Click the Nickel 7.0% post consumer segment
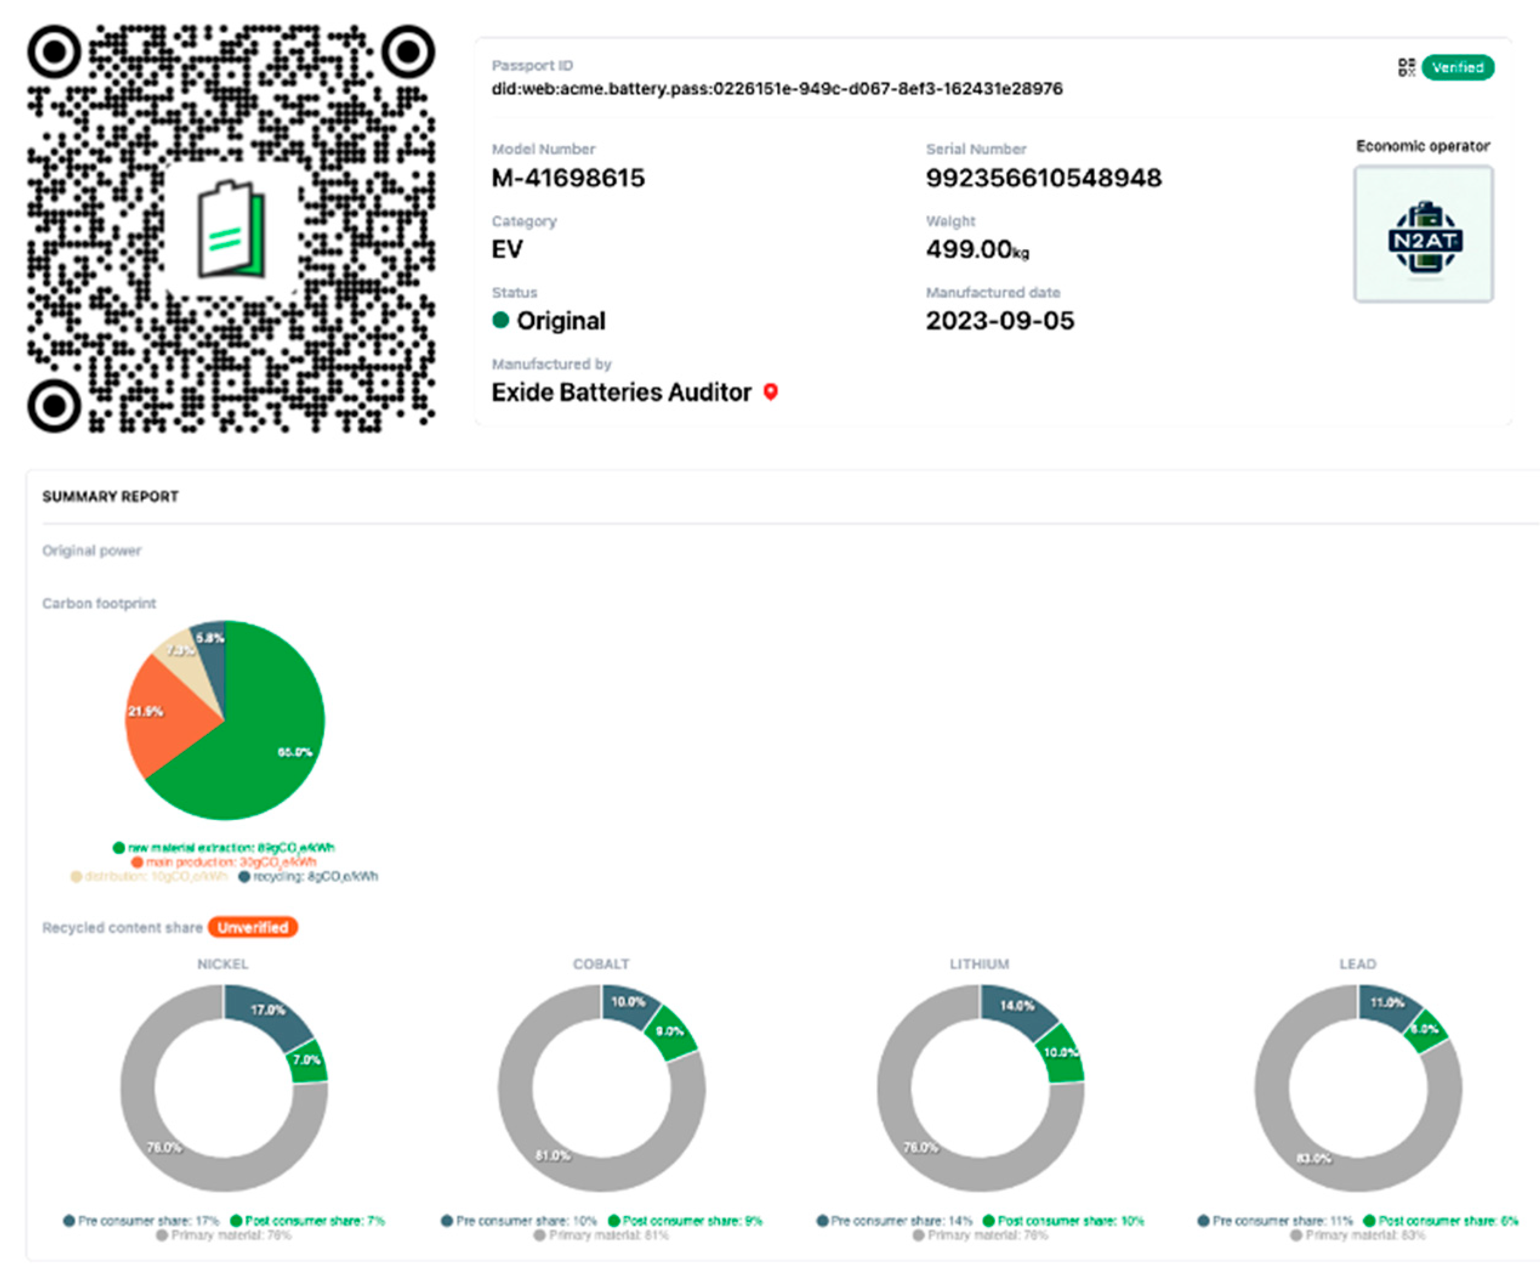Screen dimensions: 1540x1264 (308, 1061)
